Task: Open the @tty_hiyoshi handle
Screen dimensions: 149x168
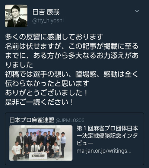Action: (x=48, y=20)
